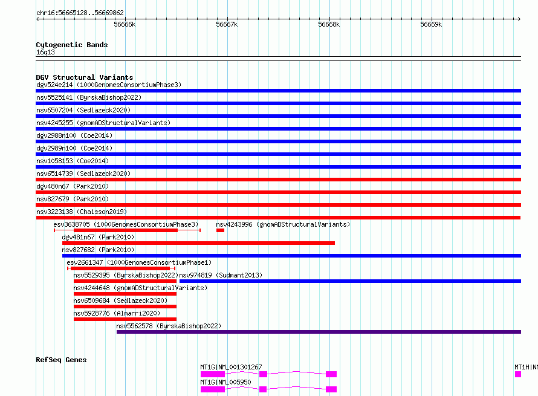
Task: Click the dgv524e214 variant label
Action: pyautogui.click(x=109, y=85)
